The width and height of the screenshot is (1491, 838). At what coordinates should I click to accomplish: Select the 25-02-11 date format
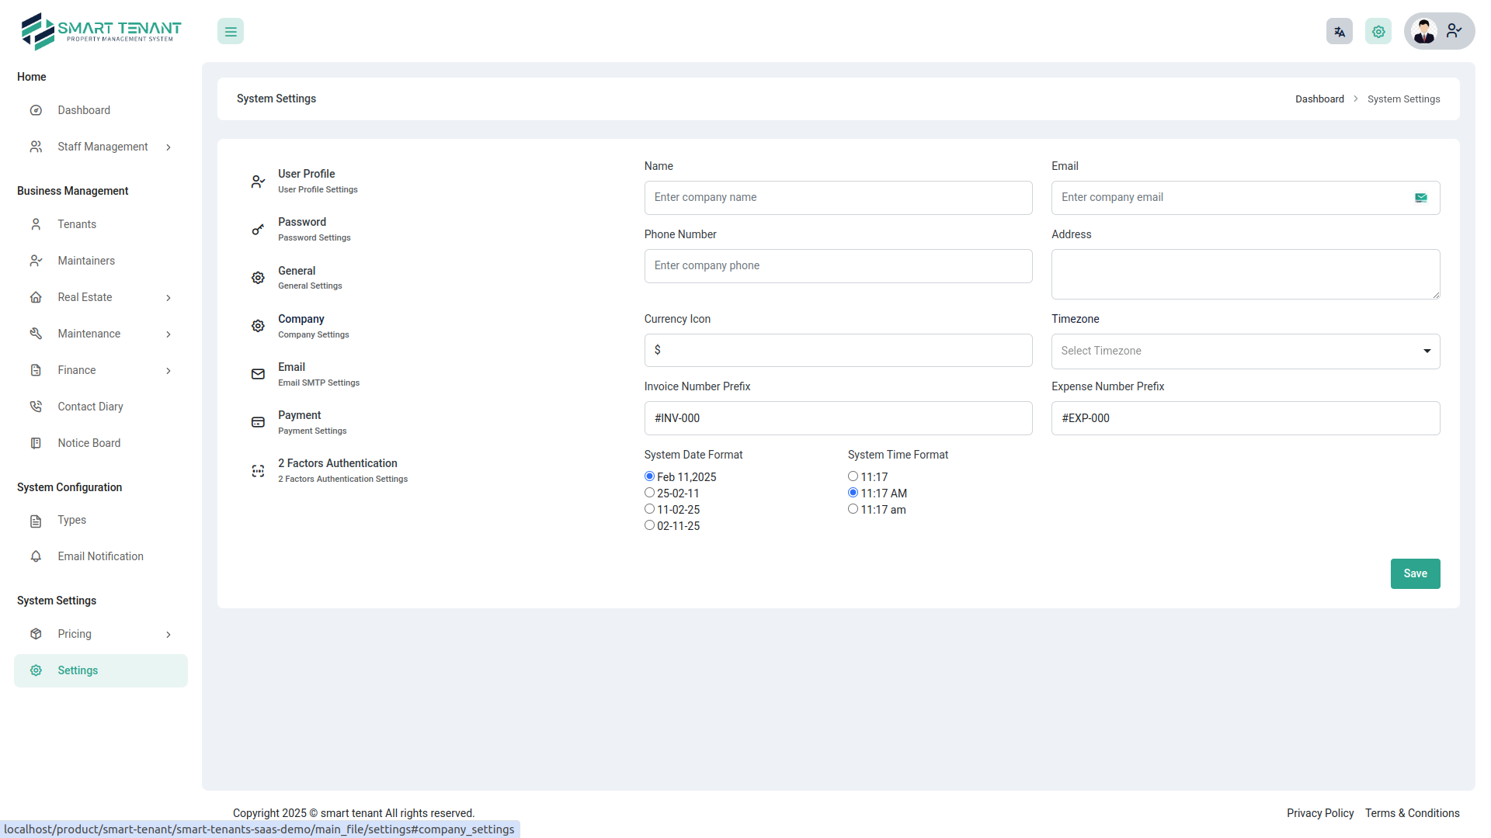[x=649, y=492]
